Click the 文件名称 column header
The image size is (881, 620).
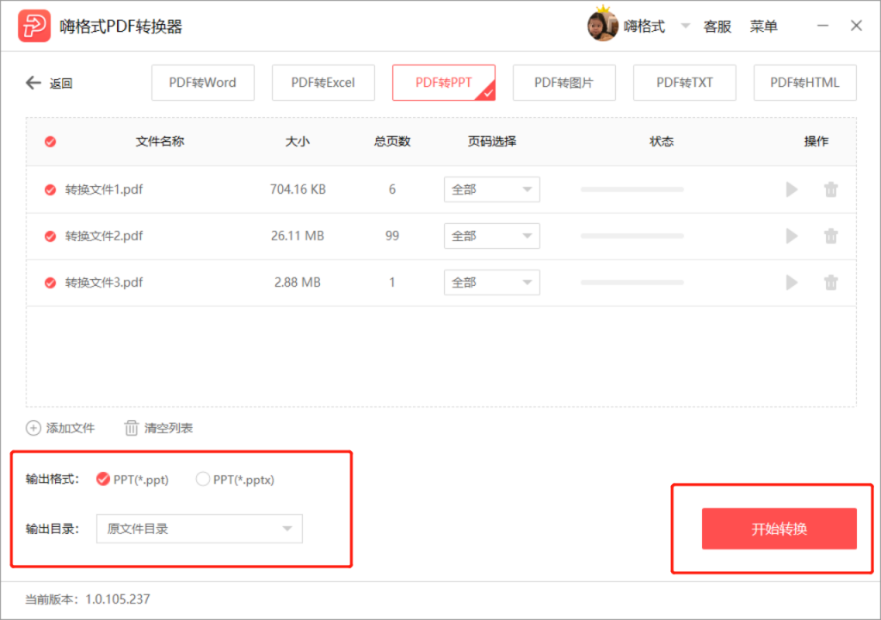point(160,141)
